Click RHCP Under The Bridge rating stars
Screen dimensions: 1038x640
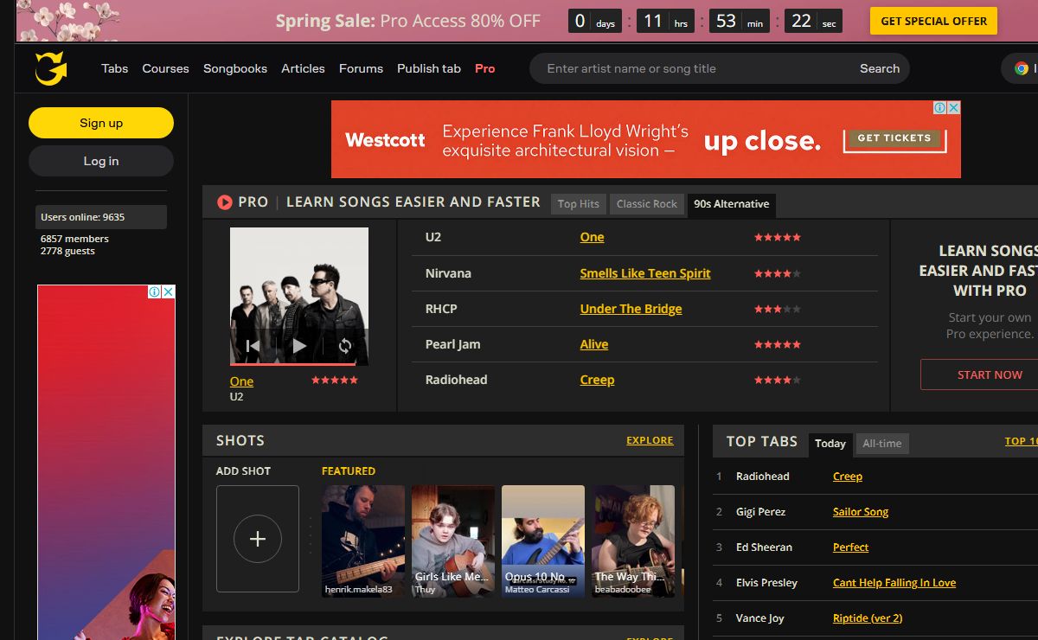pos(778,309)
